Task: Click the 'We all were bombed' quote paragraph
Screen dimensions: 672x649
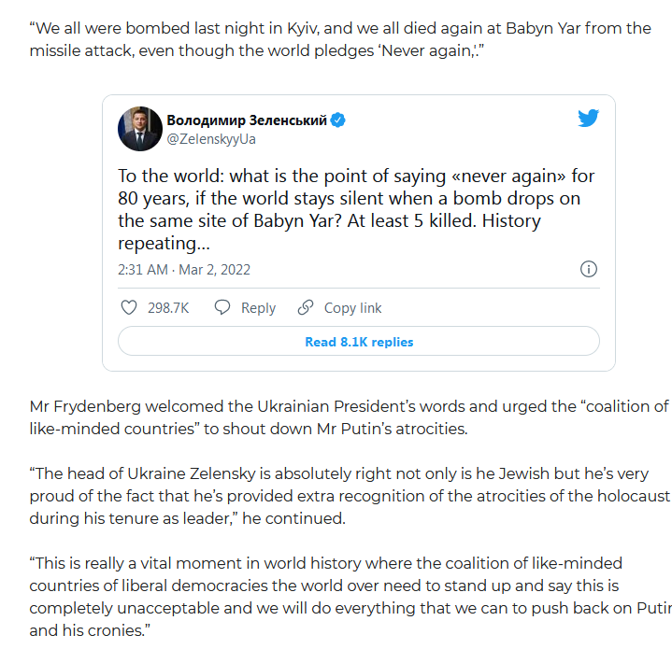Action: [340, 39]
